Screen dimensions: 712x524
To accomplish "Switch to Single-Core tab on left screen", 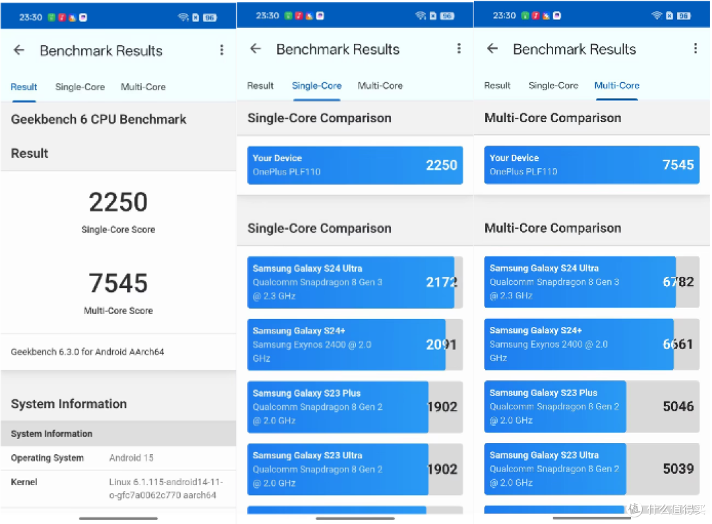I will 80,87.
